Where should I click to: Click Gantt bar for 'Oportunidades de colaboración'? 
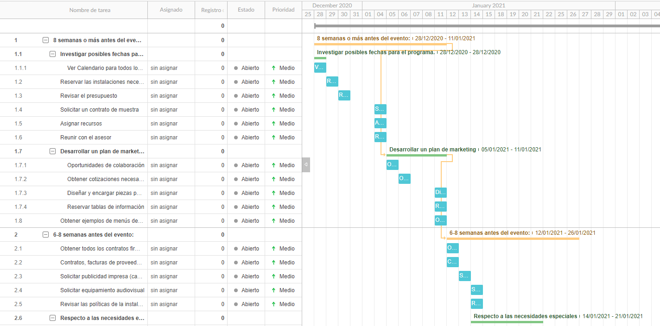[x=393, y=165]
